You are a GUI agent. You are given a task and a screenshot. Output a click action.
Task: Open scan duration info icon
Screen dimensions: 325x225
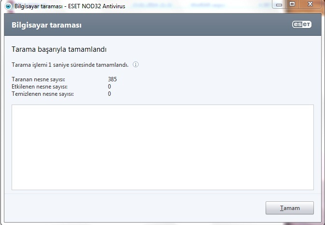(136, 65)
